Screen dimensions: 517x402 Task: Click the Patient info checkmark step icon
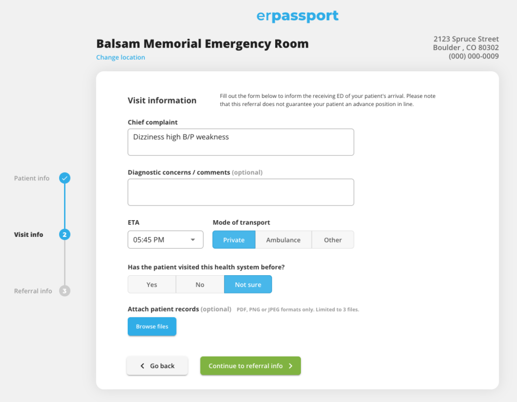[65, 178]
